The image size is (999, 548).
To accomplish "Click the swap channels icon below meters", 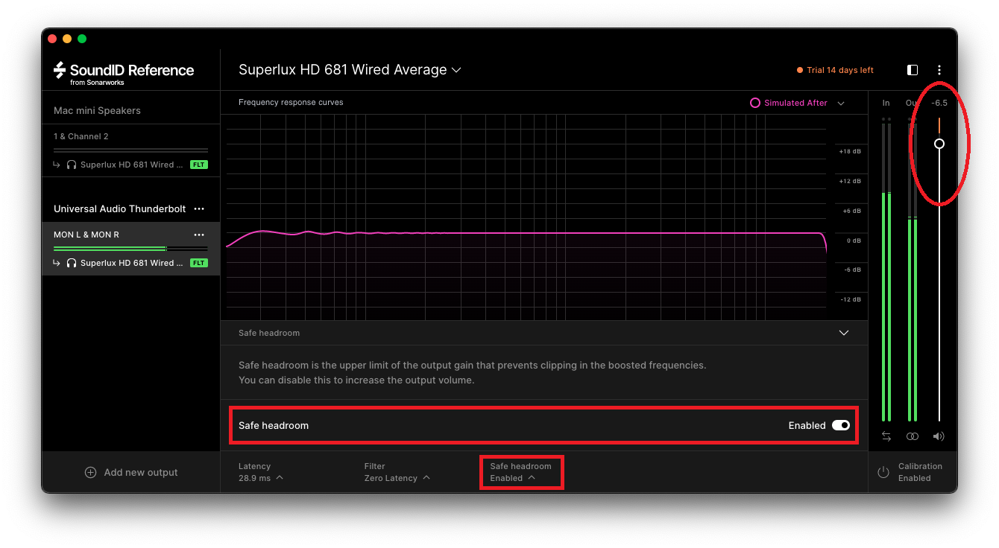I will pyautogui.click(x=886, y=436).
